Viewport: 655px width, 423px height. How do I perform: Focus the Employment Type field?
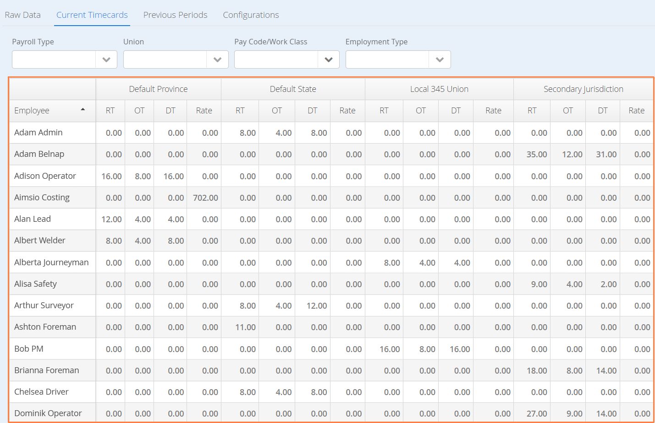(387, 59)
